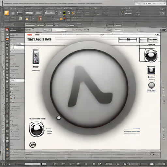Click the pale picture icon left of the orange-black toolbar icon
Image resolution: width=167 pixels, height=167 pixels.
coord(69,13)
